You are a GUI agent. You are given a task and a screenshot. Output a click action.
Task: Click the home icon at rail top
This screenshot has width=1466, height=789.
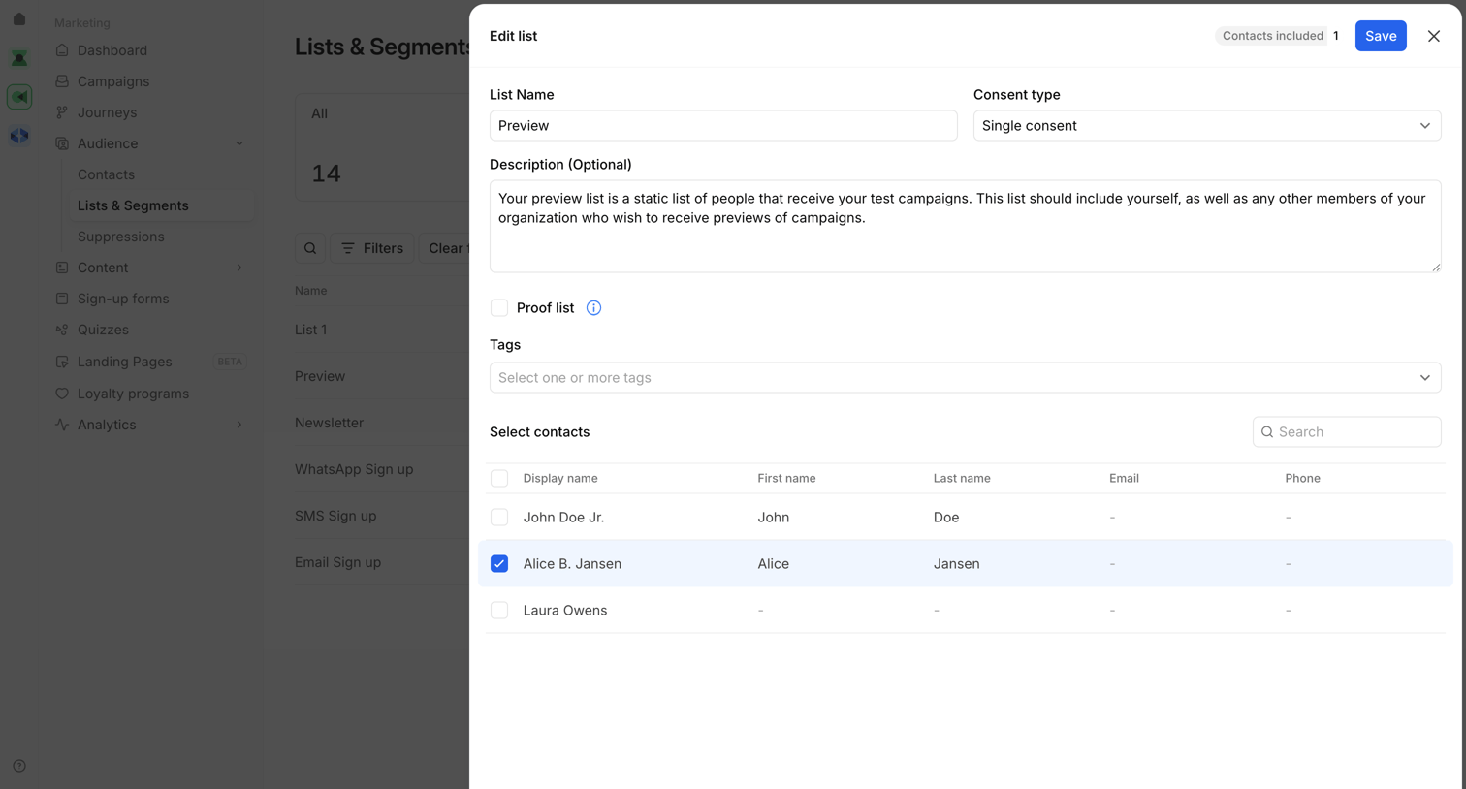19,18
